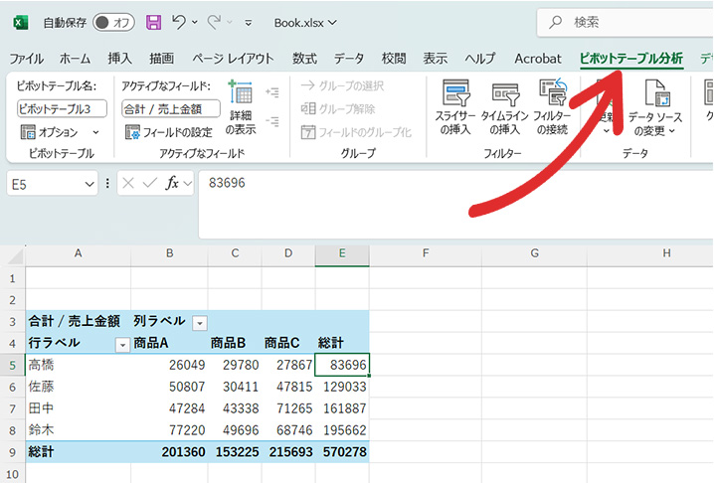The width and height of the screenshot is (714, 483).
Task: Select the cell with value 50807
Action: (169, 387)
